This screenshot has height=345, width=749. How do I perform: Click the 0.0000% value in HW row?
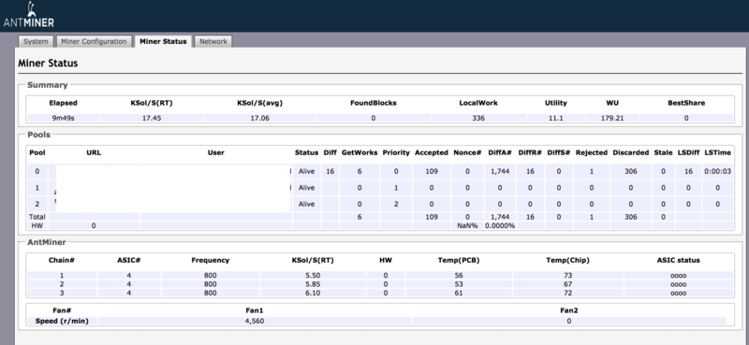[x=500, y=225]
